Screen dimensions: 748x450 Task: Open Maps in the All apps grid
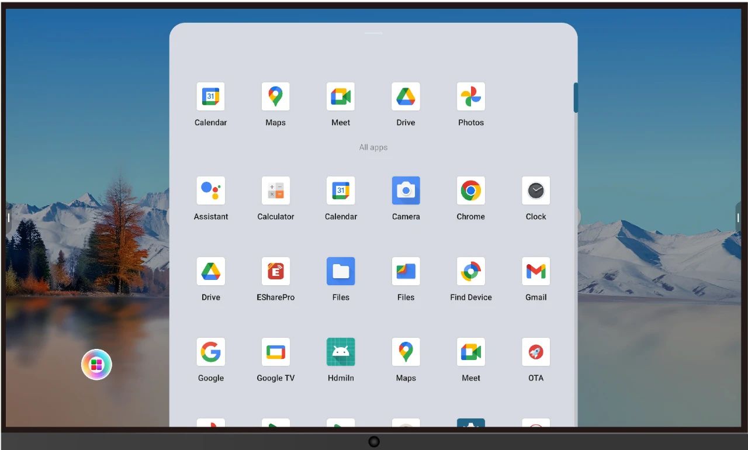tap(406, 352)
